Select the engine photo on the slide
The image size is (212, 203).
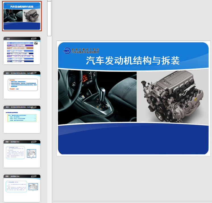coord(173,97)
